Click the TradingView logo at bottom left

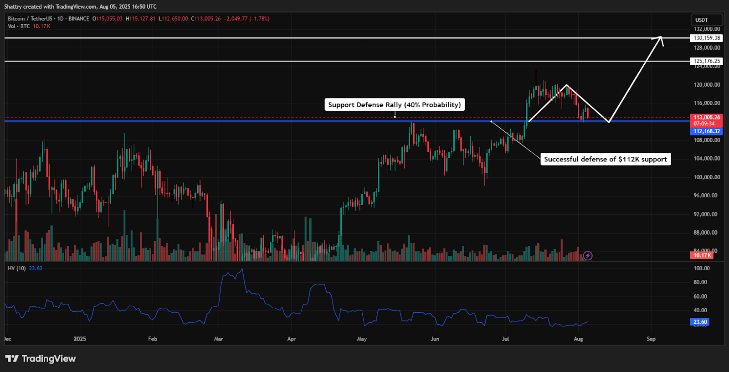point(41,359)
